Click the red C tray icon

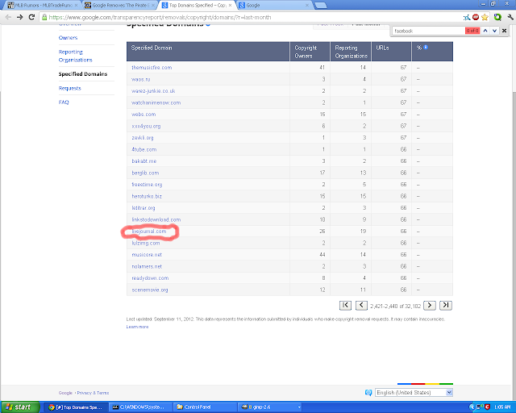(x=487, y=407)
